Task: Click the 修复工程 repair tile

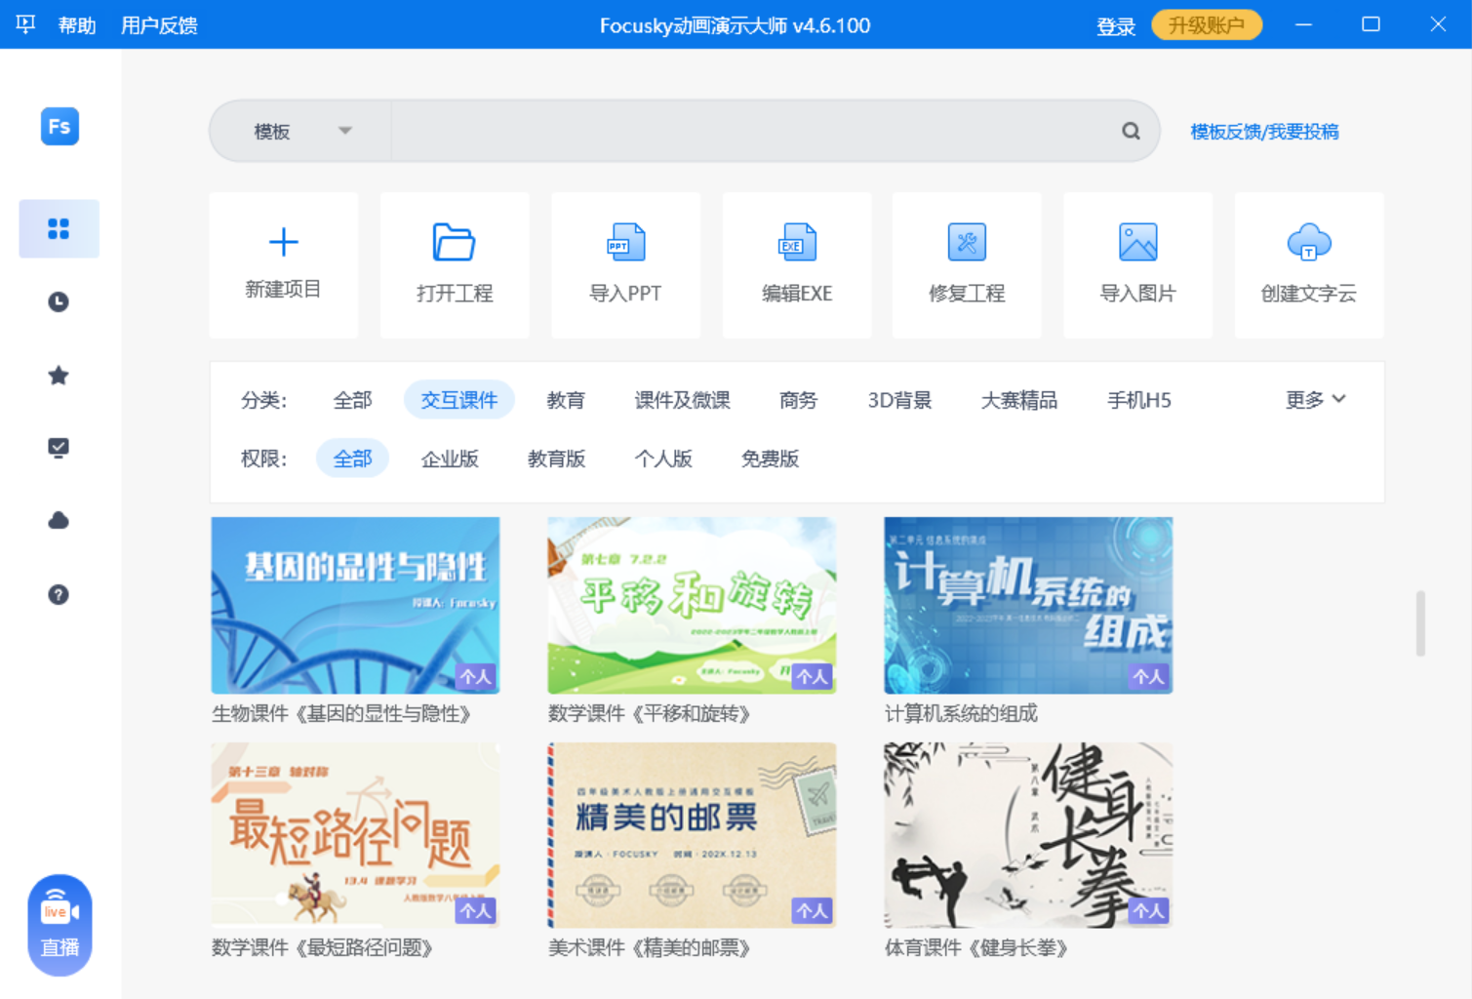Action: pyautogui.click(x=967, y=265)
